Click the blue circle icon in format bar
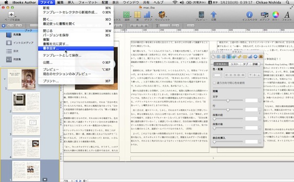The height and width of the screenshot is (182, 294). (x=3, y=25)
